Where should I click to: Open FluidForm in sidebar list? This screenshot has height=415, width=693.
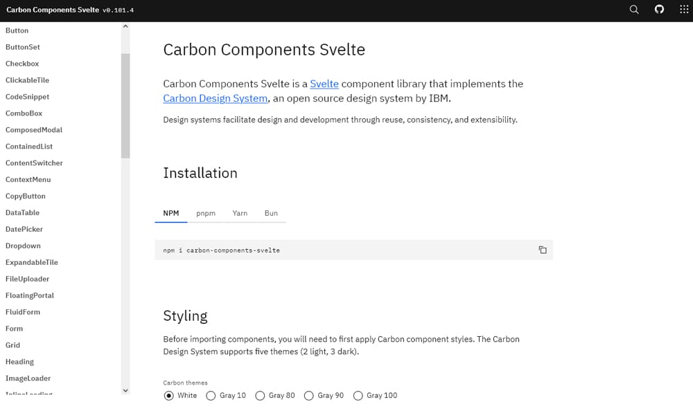coord(23,312)
